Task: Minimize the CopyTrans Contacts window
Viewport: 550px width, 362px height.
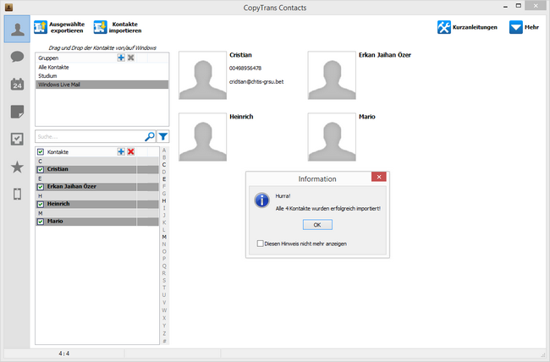Action: click(x=505, y=6)
